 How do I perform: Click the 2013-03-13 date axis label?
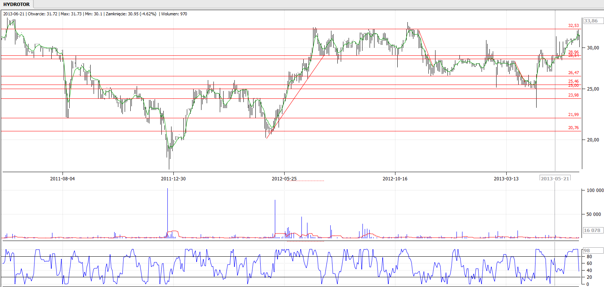506,178
